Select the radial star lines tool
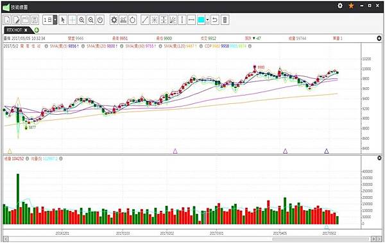The height and width of the screenshot is (243, 385). tap(154, 20)
